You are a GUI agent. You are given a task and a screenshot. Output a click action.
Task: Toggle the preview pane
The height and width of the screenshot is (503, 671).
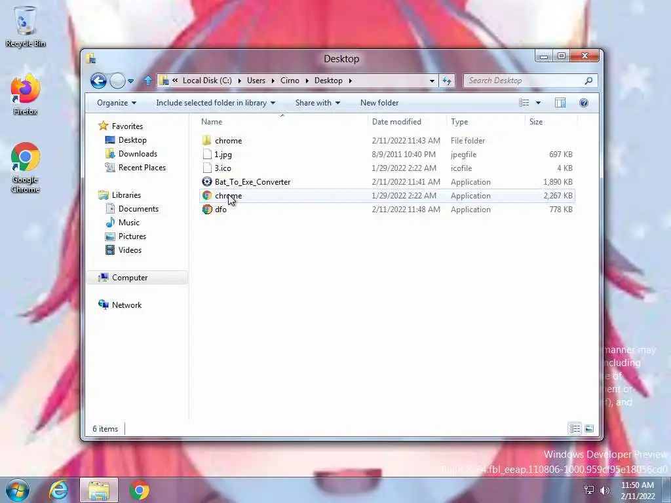tap(560, 103)
